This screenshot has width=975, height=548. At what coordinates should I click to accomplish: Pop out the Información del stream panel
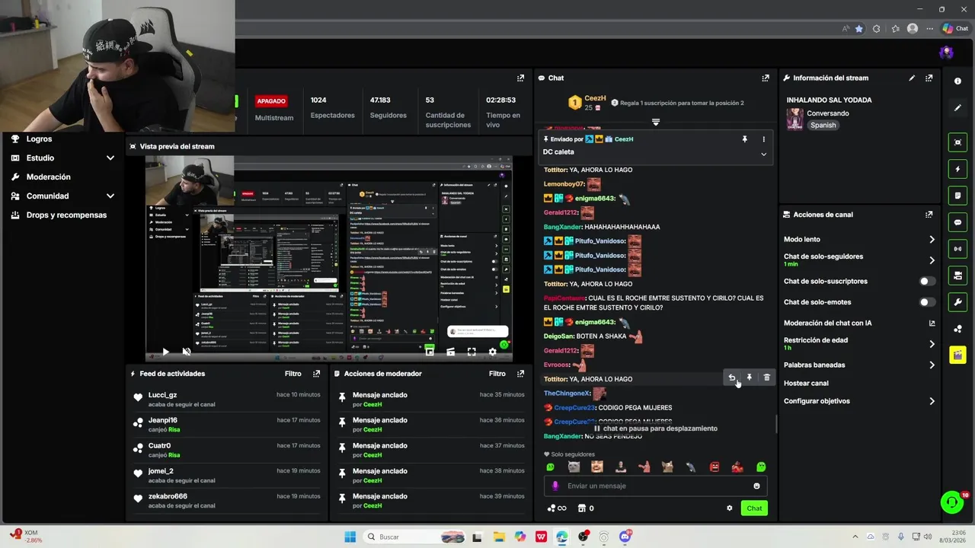[929, 78]
